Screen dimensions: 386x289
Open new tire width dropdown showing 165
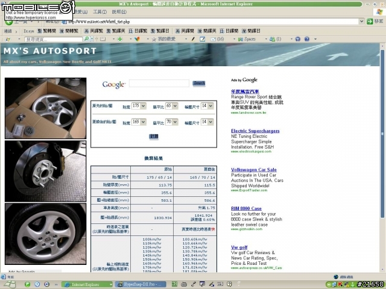tap(139, 122)
